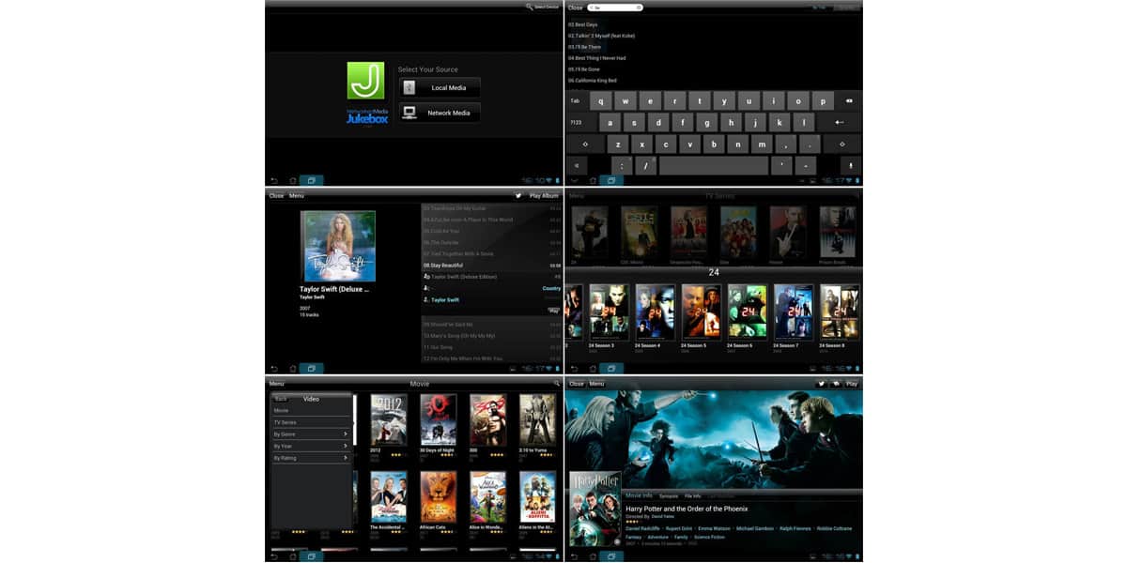Switch keyboard to ?123 symbols
The image size is (1127, 563).
(x=576, y=122)
